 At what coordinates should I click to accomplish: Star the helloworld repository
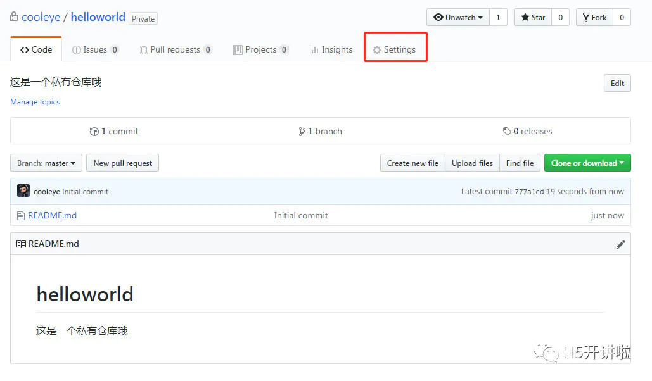(533, 18)
